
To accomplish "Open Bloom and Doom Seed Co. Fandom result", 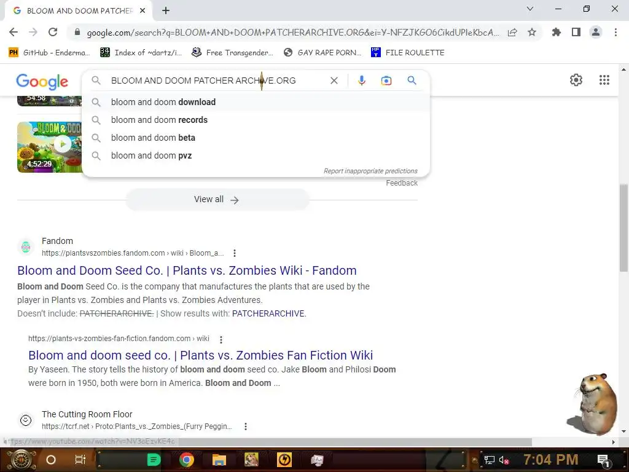I will 187,270.
